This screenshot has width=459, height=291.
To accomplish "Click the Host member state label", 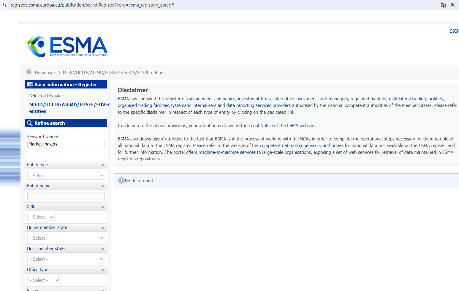I will tap(46, 249).
